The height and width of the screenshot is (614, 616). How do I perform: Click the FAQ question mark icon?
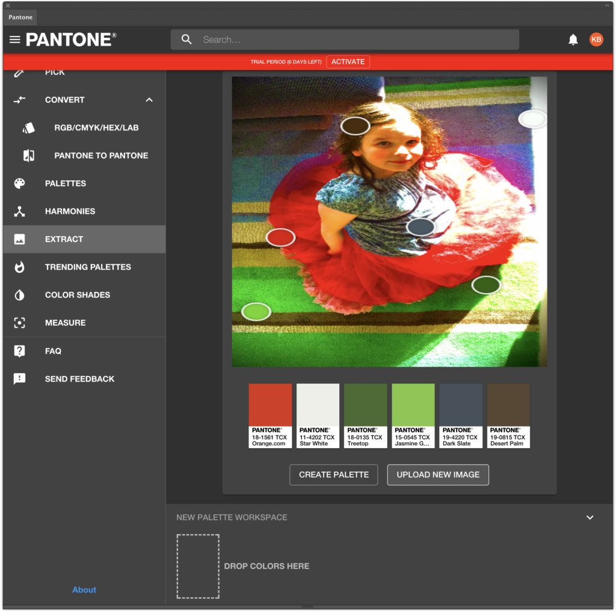pyautogui.click(x=19, y=351)
